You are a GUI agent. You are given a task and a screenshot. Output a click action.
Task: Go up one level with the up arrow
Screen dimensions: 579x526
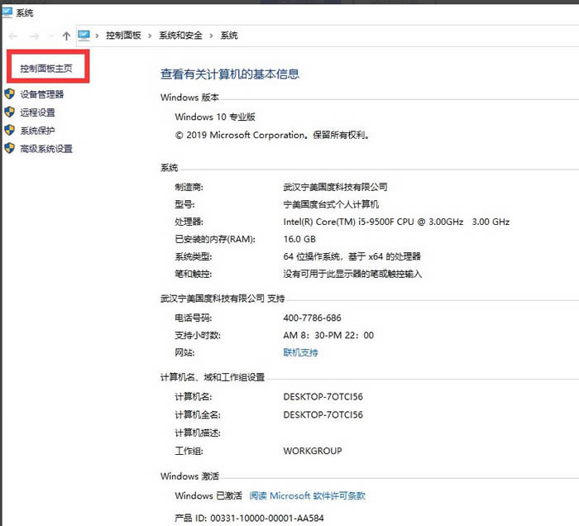pyautogui.click(x=66, y=36)
